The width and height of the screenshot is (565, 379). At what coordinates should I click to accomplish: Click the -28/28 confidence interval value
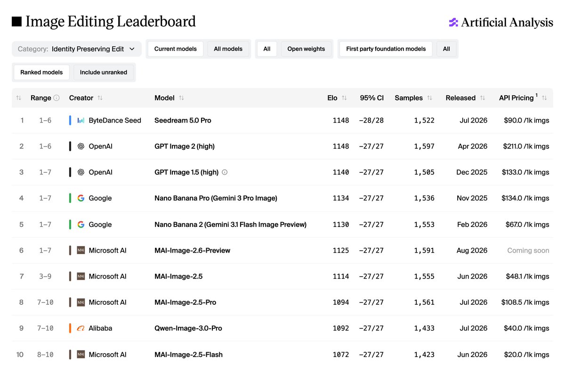click(x=371, y=121)
